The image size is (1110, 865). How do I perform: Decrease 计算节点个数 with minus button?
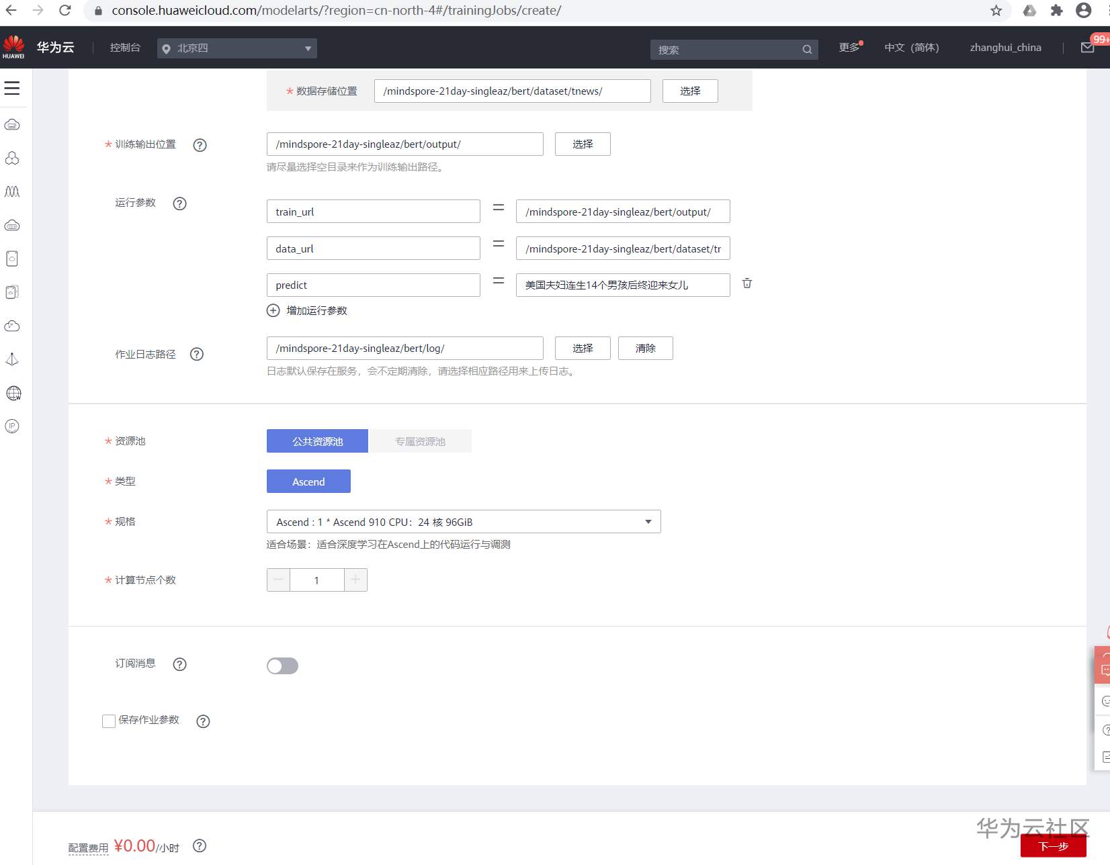pos(278,580)
